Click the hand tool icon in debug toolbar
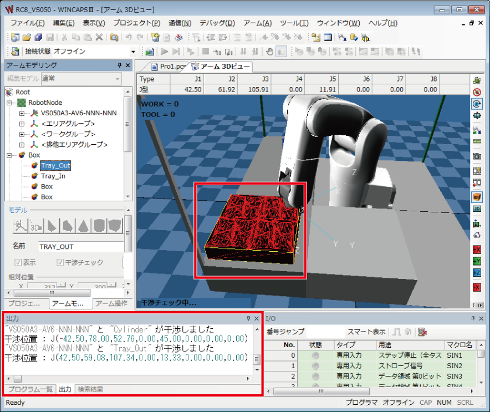Screen dimensions: 490x412 click(x=270, y=52)
